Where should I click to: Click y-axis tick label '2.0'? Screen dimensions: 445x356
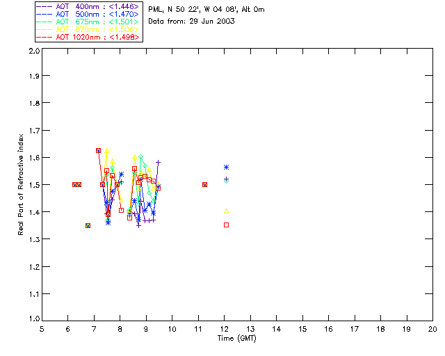34,51
